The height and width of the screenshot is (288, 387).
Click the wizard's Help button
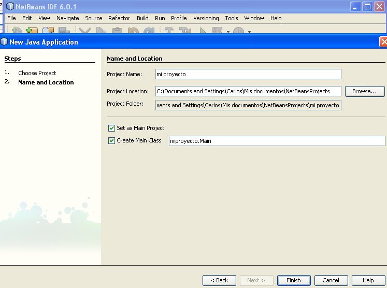[x=368, y=280]
